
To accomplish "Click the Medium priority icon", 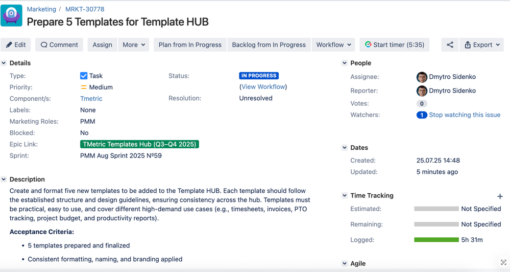I will [84, 87].
